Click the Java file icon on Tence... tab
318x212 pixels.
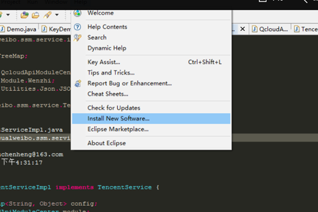(x=297, y=29)
